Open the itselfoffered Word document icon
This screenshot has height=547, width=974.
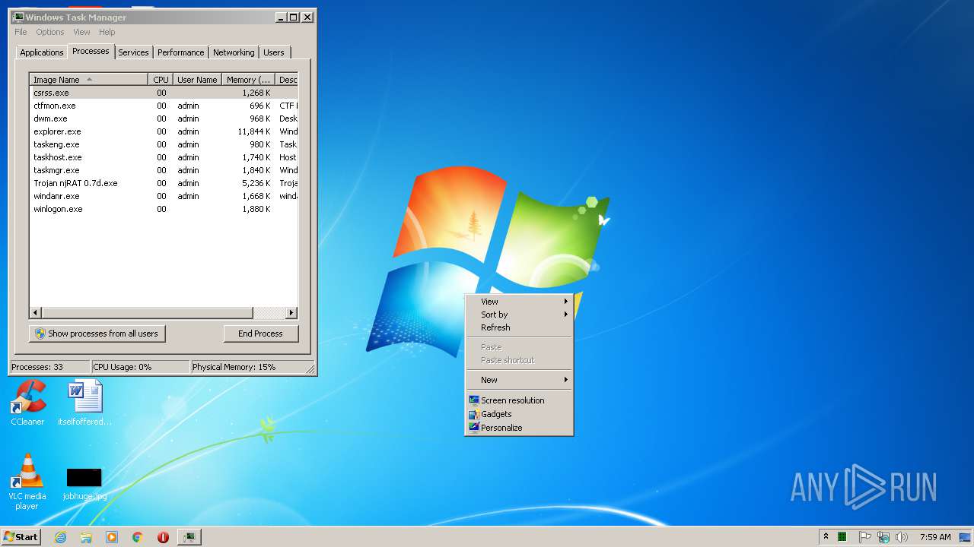84,403
